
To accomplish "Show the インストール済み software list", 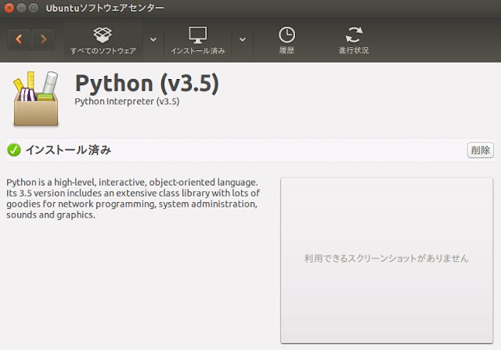I will tap(198, 40).
